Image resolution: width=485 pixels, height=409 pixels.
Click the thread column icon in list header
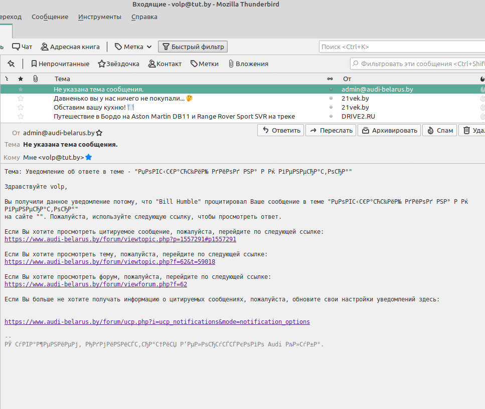coord(7,79)
